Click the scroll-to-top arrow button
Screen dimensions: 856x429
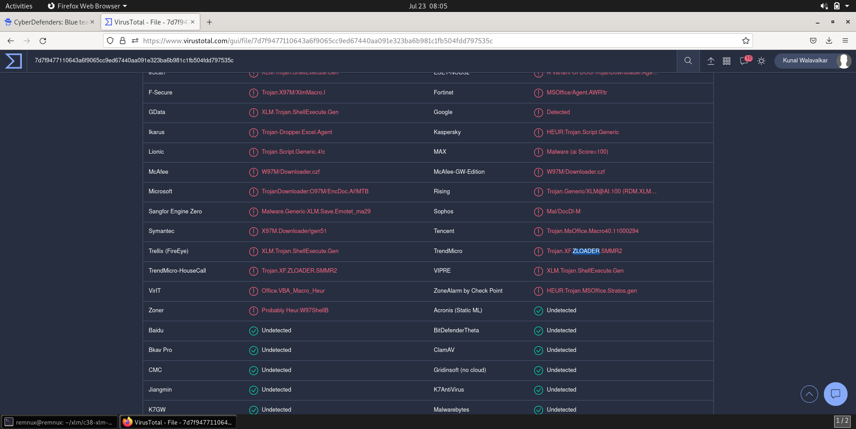pyautogui.click(x=809, y=394)
